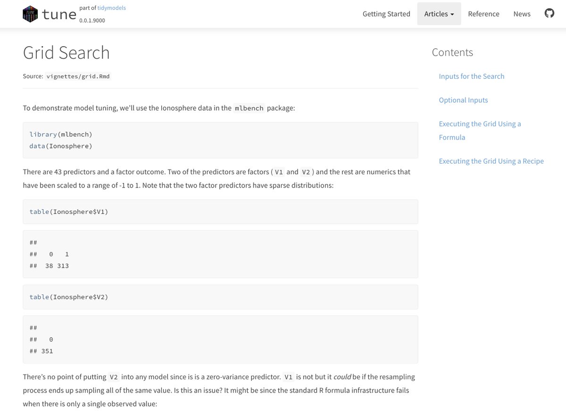Image resolution: width=566 pixels, height=417 pixels.
Task: Open documentation for the library function
Action: tap(43, 134)
